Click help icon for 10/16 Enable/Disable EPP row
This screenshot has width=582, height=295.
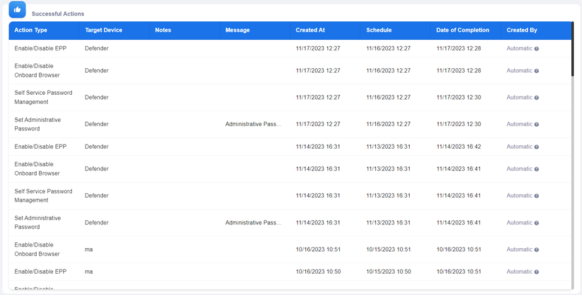click(x=536, y=272)
